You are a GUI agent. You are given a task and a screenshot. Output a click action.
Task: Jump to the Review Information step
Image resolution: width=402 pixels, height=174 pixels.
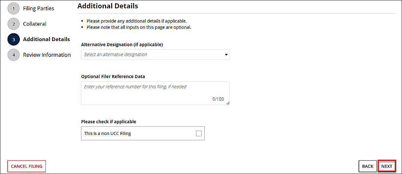[x=47, y=55]
